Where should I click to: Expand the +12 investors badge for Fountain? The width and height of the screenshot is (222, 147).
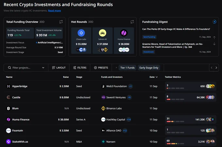(125, 131)
